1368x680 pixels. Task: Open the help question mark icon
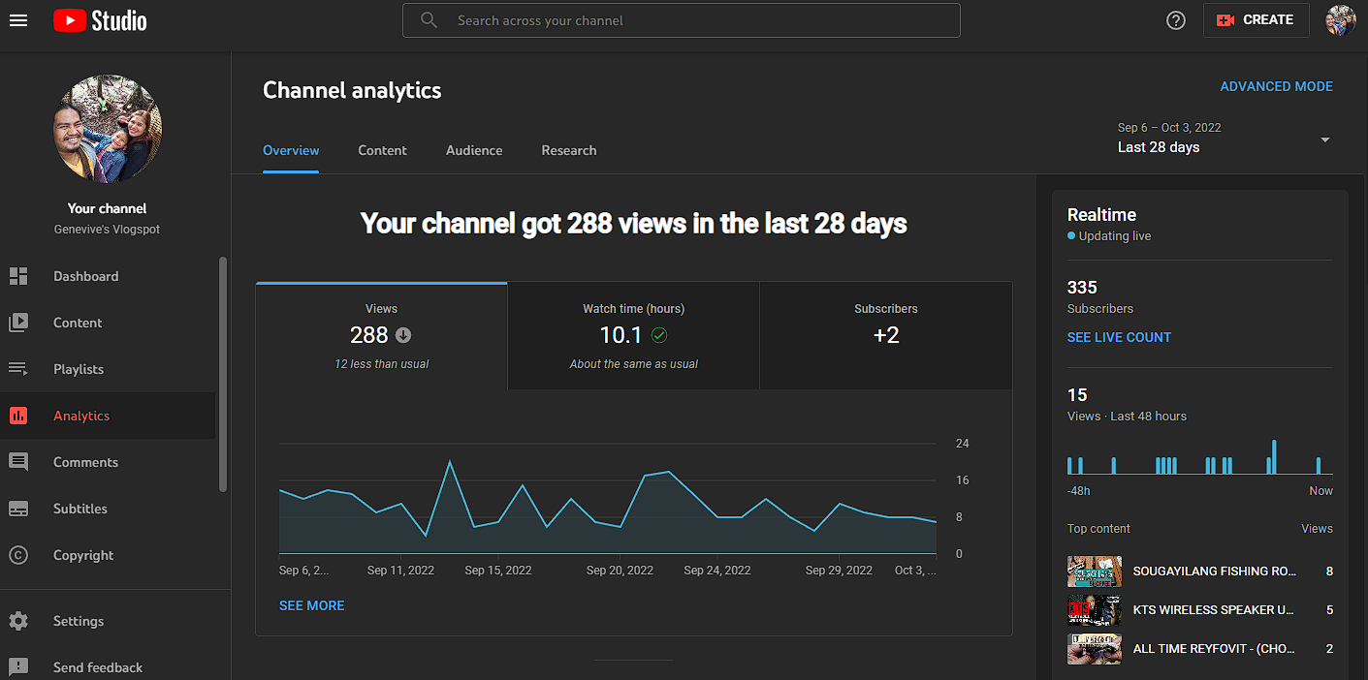[x=1176, y=19]
